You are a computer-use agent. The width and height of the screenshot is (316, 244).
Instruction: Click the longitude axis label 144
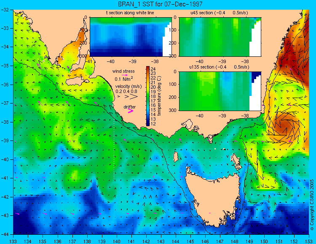176,241
